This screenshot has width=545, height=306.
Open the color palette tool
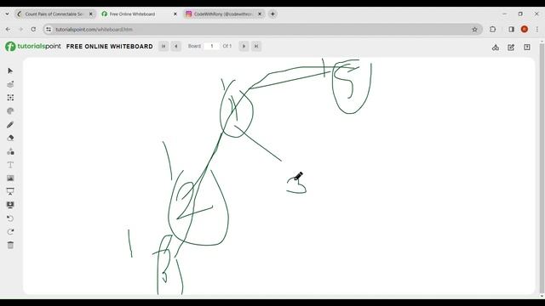(10, 111)
